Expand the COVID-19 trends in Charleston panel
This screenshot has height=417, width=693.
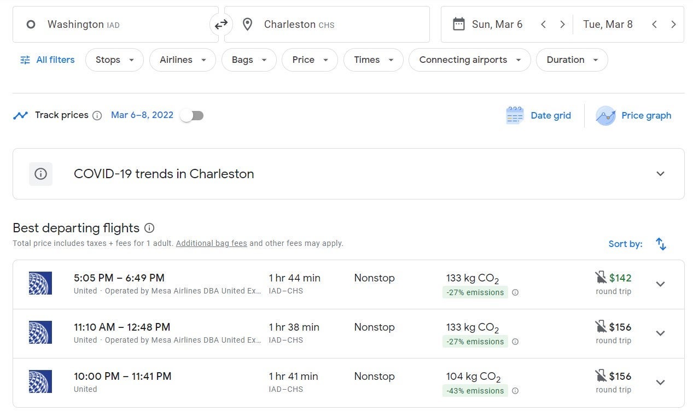tap(660, 174)
